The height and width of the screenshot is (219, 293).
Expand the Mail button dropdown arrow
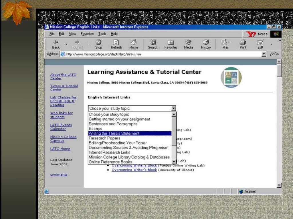click(x=229, y=42)
